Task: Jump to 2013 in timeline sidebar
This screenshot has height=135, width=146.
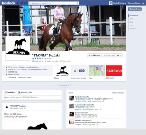Action: click(131, 19)
